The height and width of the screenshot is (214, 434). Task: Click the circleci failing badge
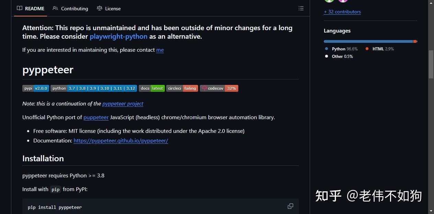click(182, 88)
